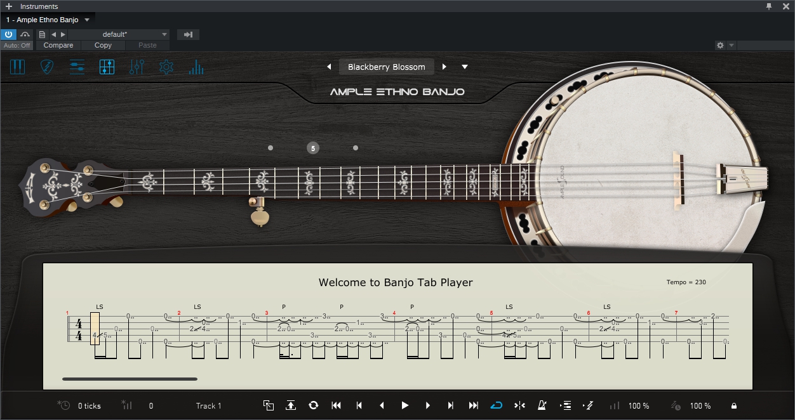
Task: Toggle the metronome icon
Action: pos(542,405)
